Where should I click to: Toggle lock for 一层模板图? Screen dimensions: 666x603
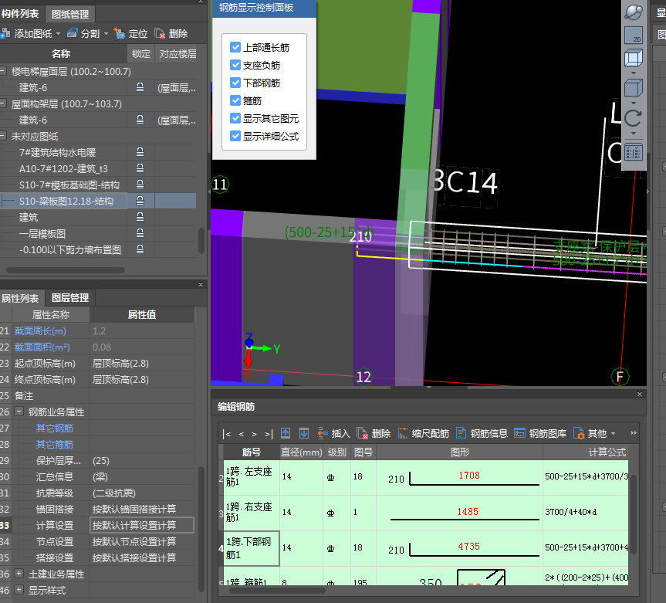point(140,233)
